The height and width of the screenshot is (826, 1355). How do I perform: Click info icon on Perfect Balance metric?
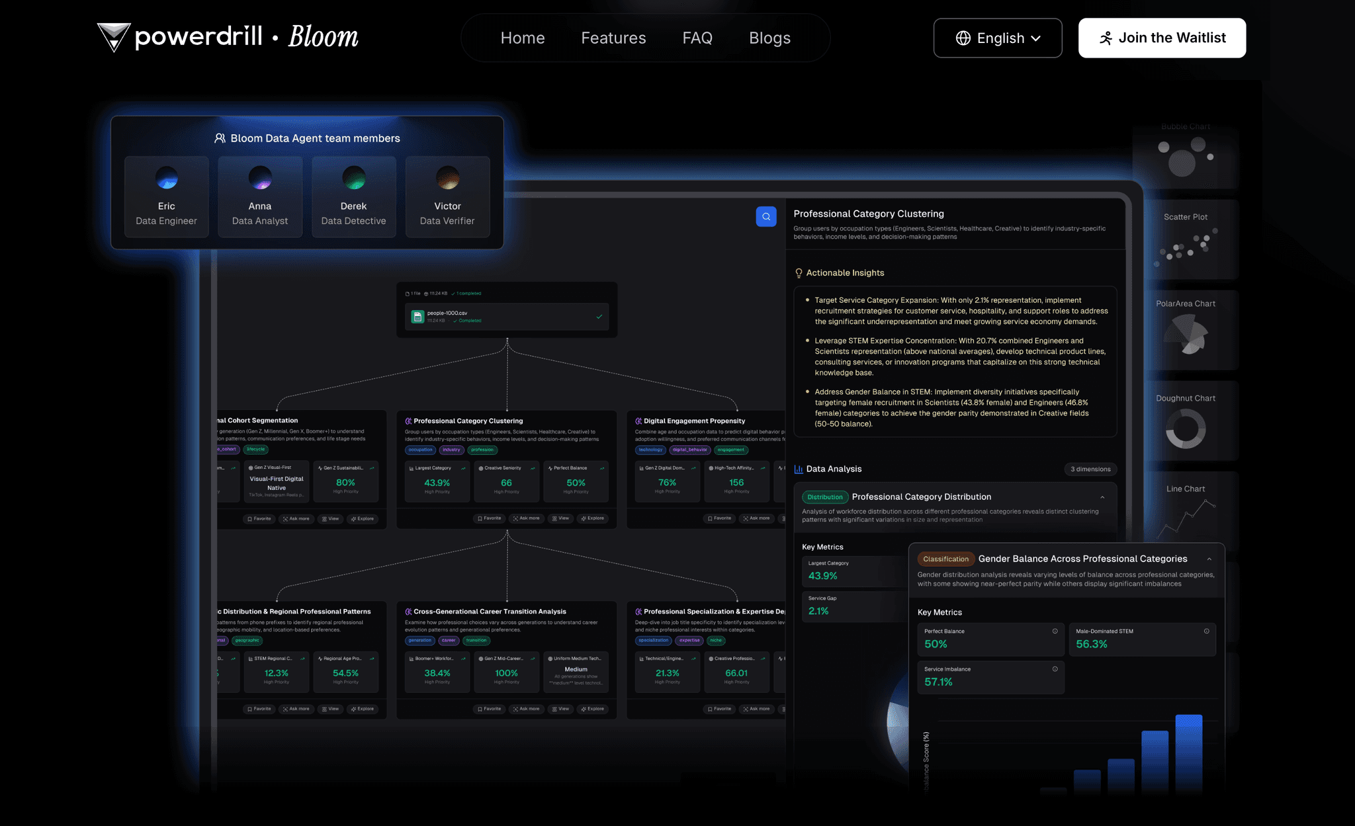[x=1055, y=631]
